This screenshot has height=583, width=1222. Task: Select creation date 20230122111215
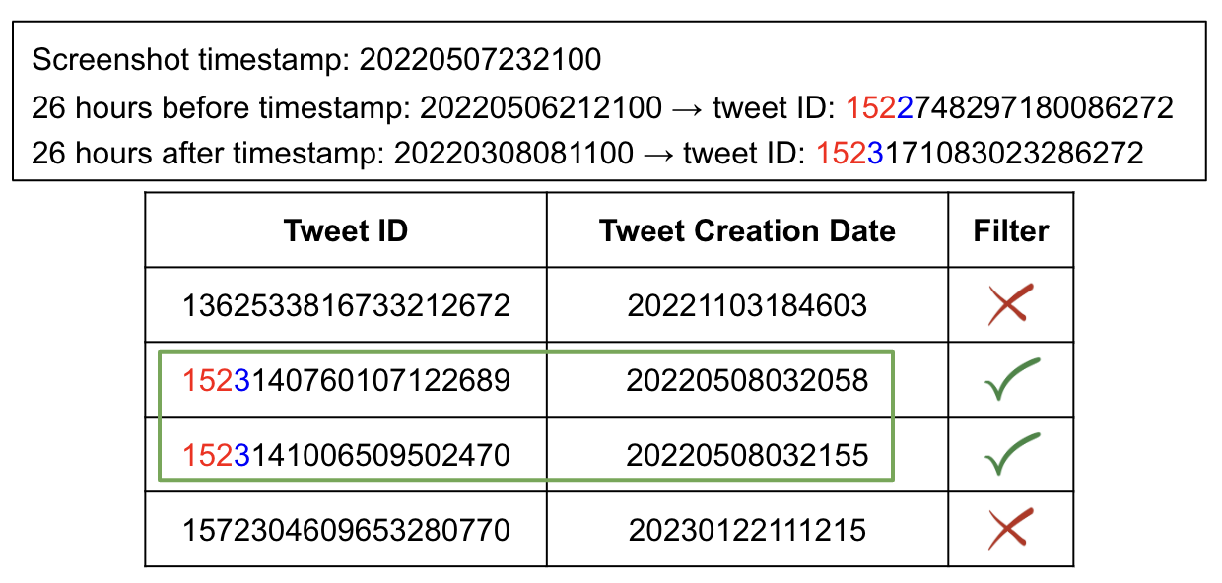tap(747, 531)
